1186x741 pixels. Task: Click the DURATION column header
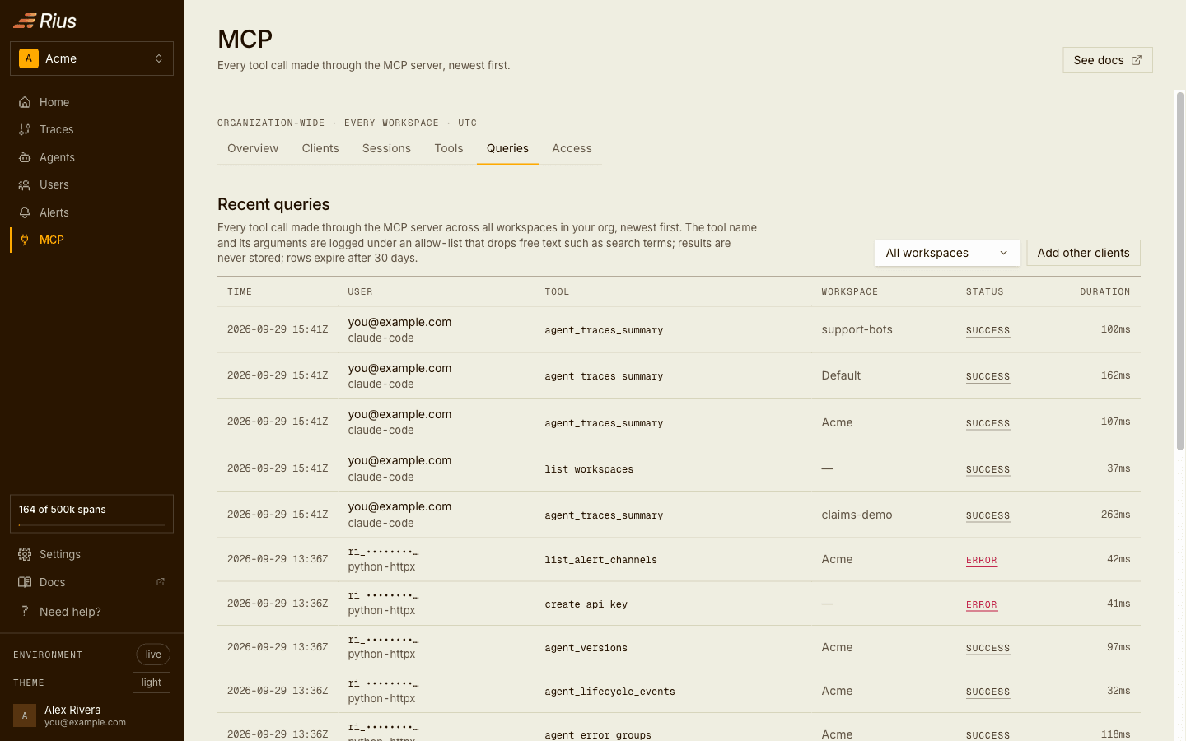[x=1105, y=292]
